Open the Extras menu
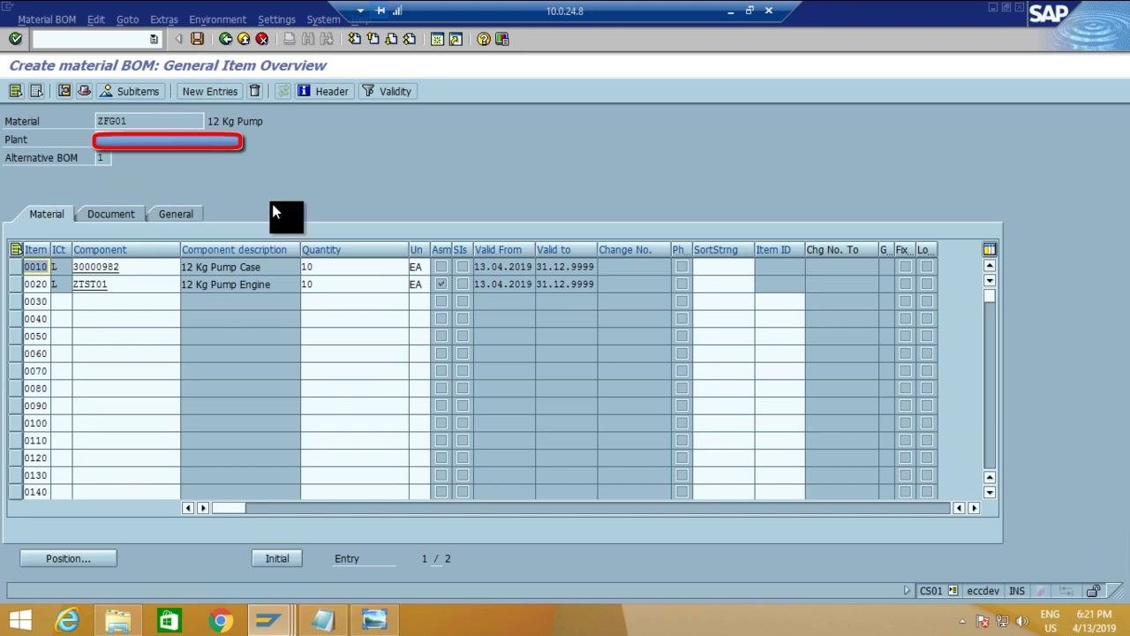The width and height of the screenshot is (1130, 636). (164, 19)
